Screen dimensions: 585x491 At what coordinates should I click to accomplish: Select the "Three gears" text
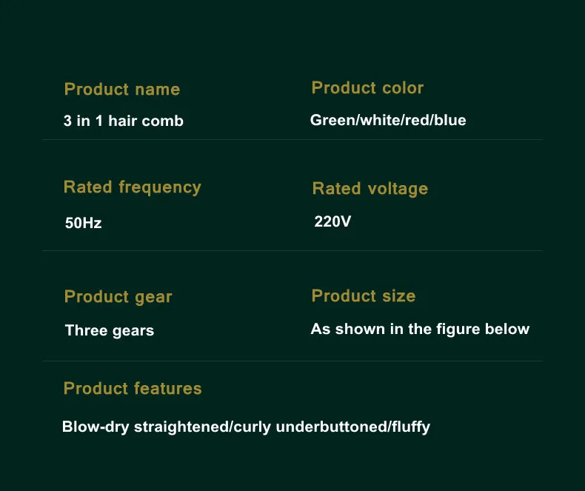pos(110,330)
